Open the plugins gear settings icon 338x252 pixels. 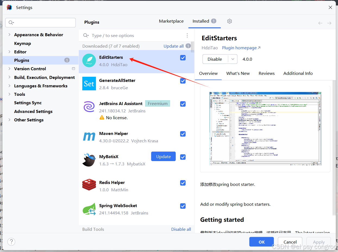[x=230, y=21]
